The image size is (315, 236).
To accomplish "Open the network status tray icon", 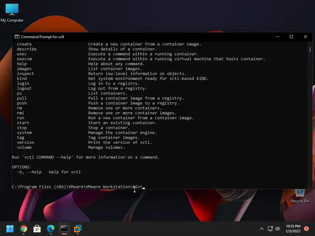I will (270, 229).
